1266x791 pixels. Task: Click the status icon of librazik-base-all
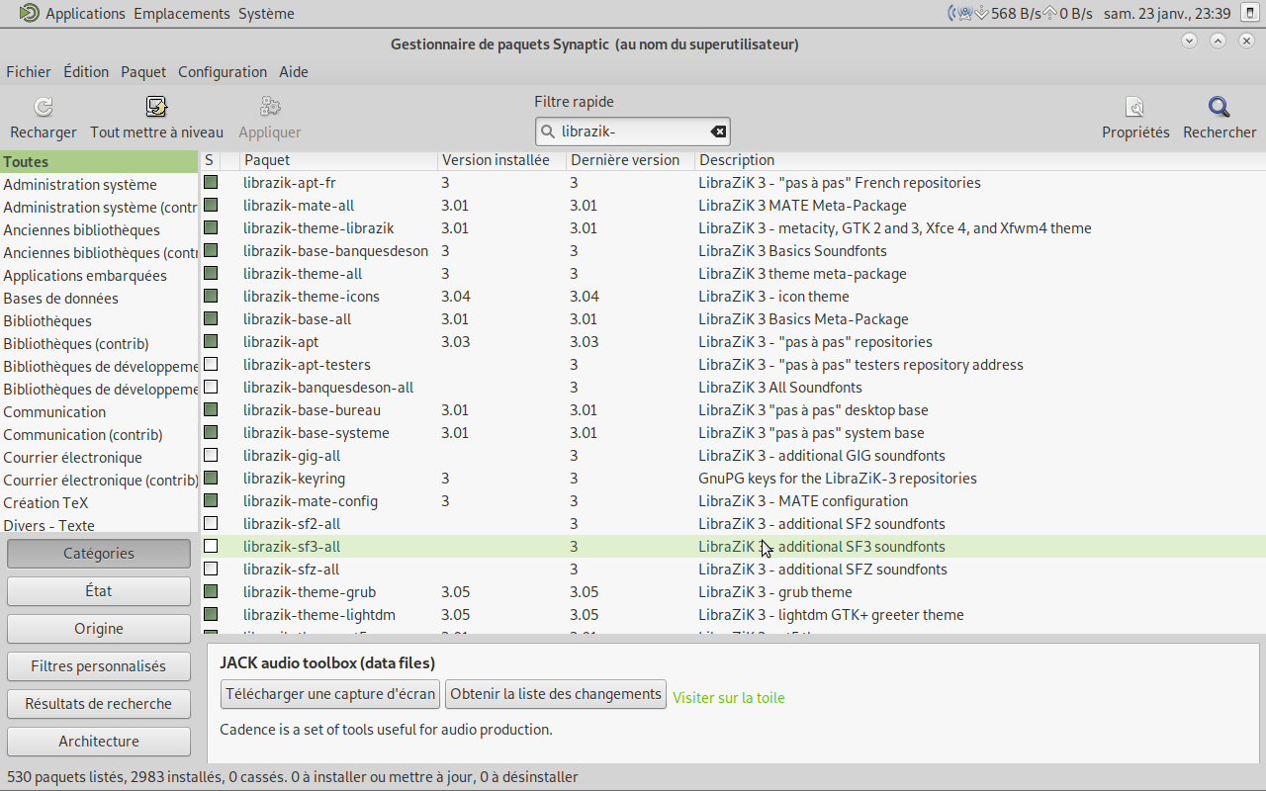point(211,318)
